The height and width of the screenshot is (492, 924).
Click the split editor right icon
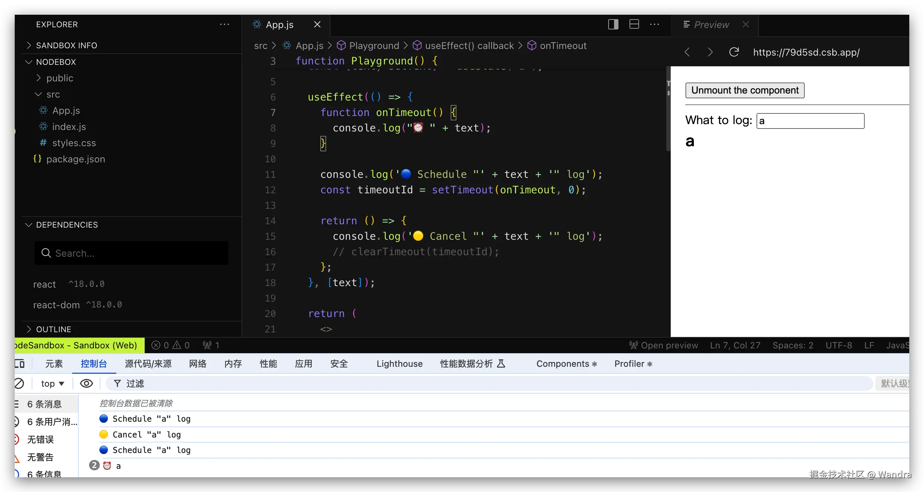click(613, 24)
